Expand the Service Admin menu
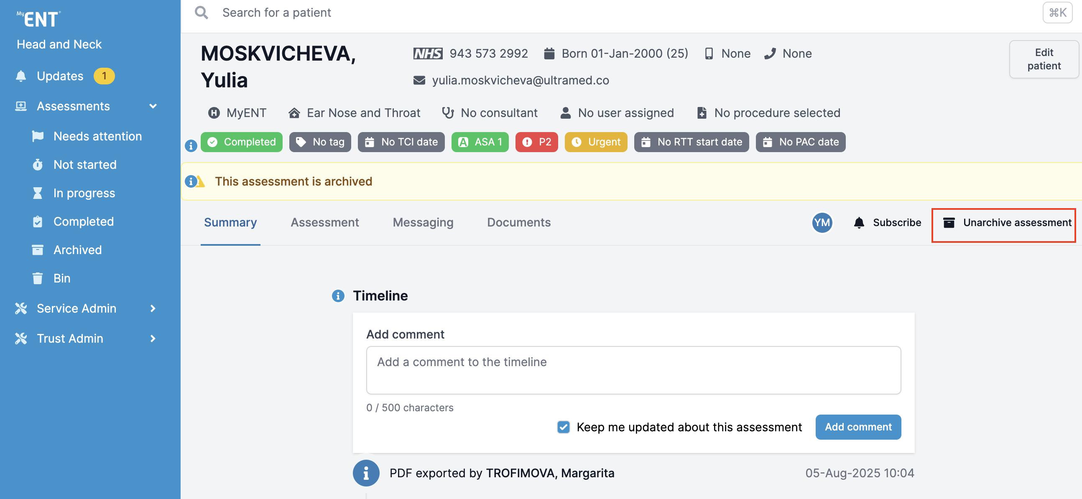Screen dimensions: 1082x499 coord(153,308)
